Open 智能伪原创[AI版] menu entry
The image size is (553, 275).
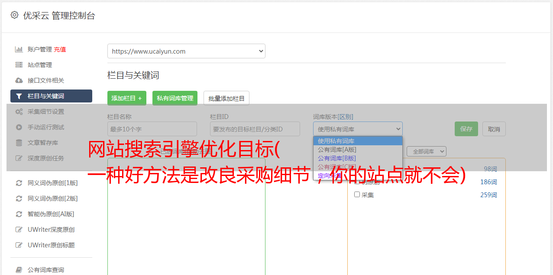coord(51,214)
